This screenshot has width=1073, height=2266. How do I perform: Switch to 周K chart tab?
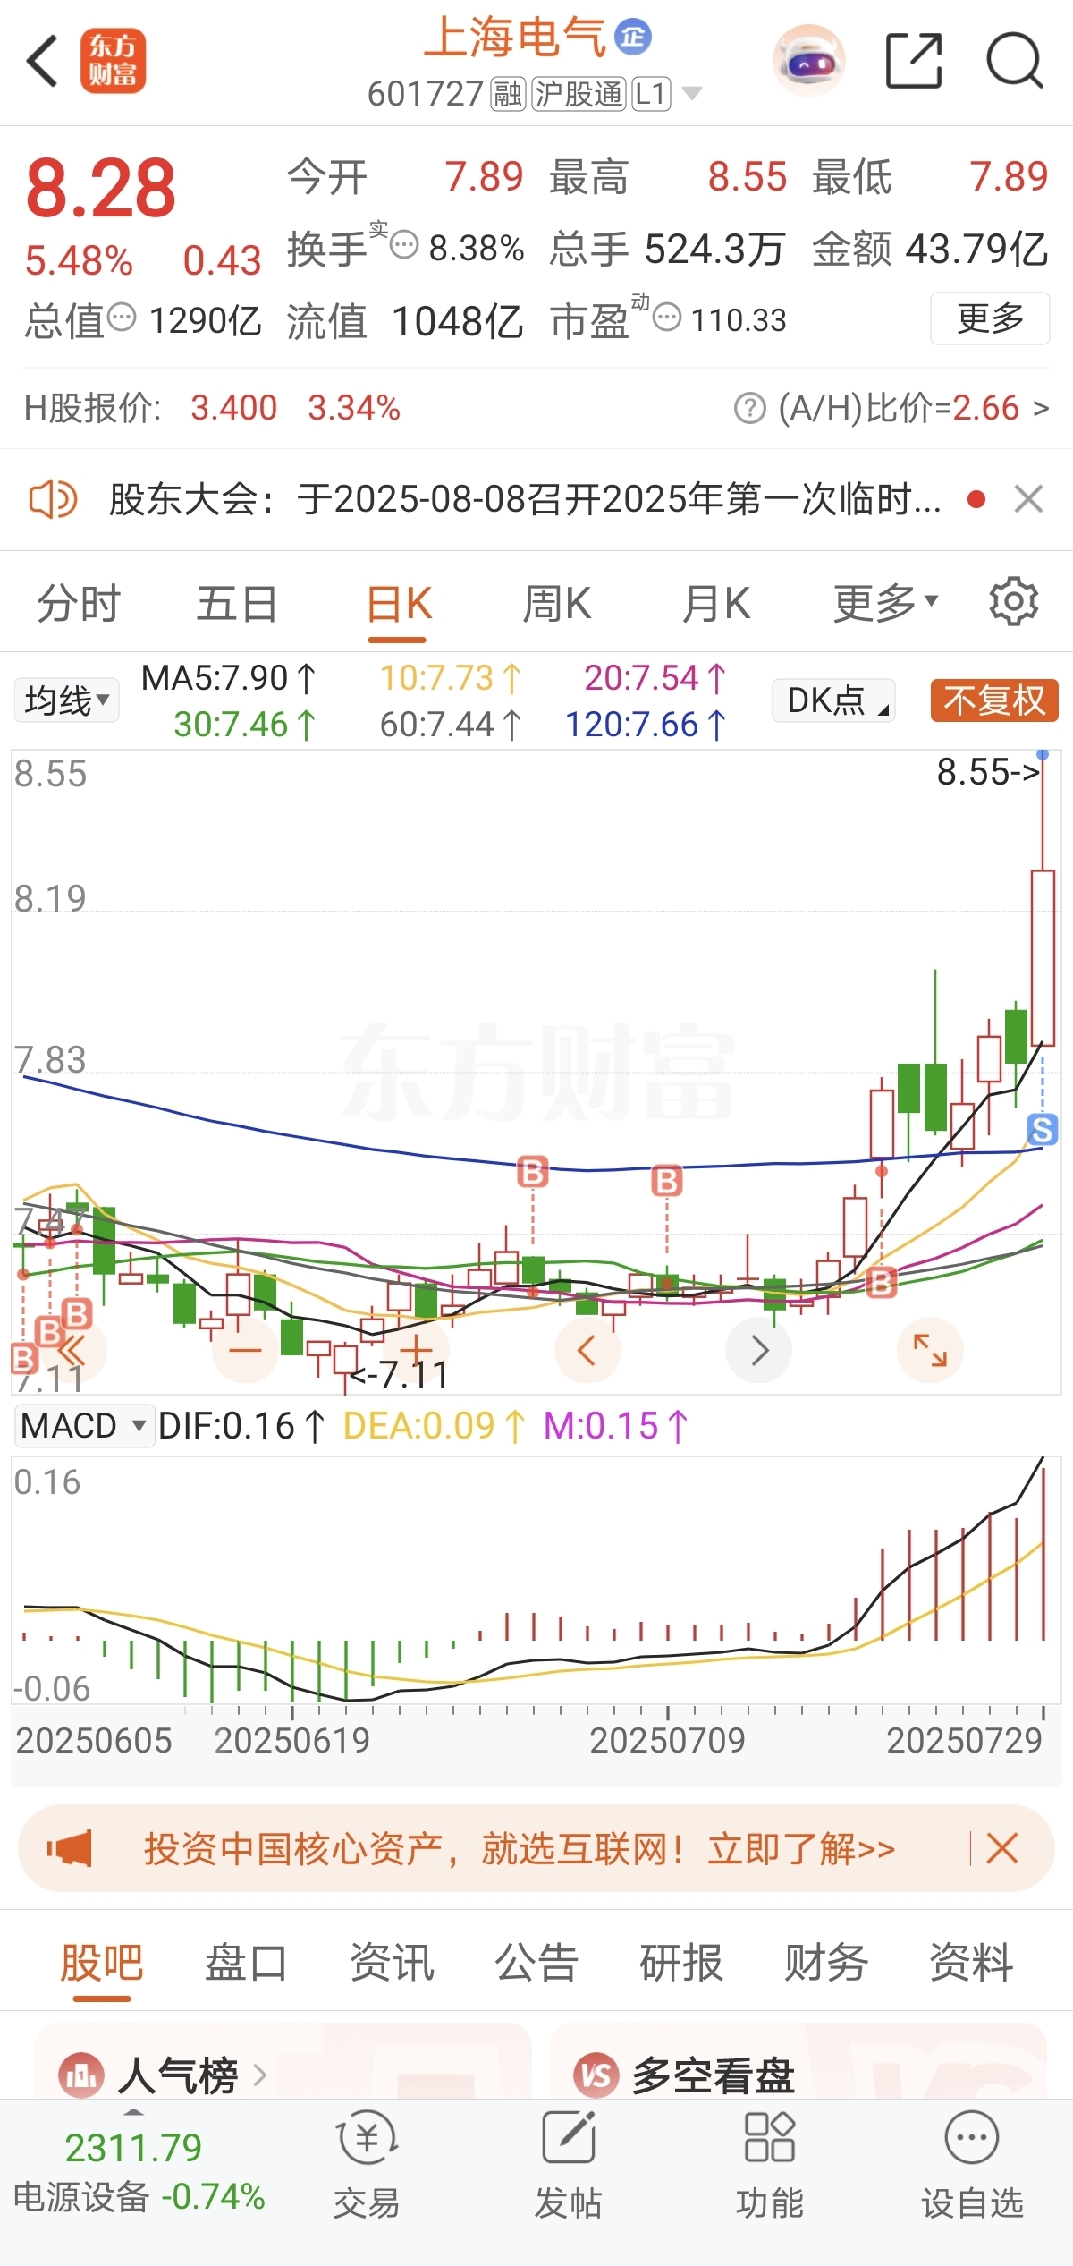click(x=556, y=604)
